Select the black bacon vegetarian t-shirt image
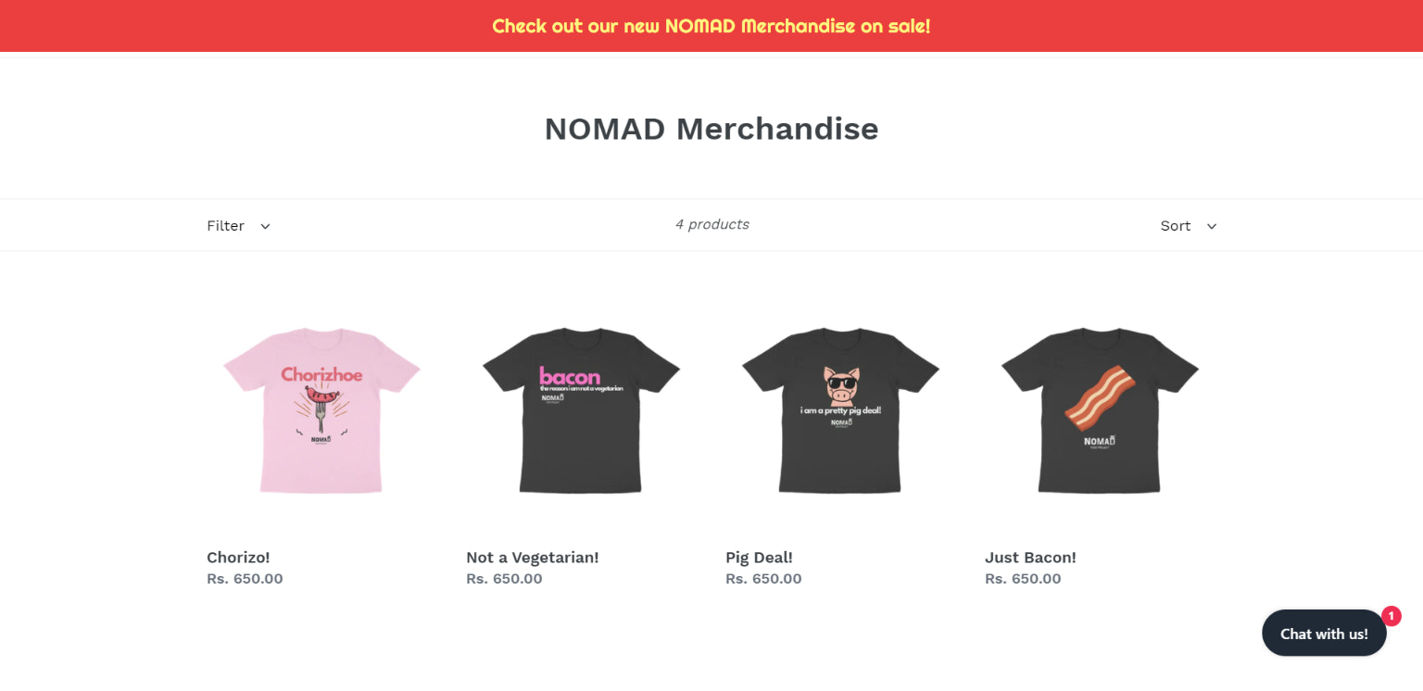The width and height of the screenshot is (1423, 691). pyautogui.click(x=581, y=409)
